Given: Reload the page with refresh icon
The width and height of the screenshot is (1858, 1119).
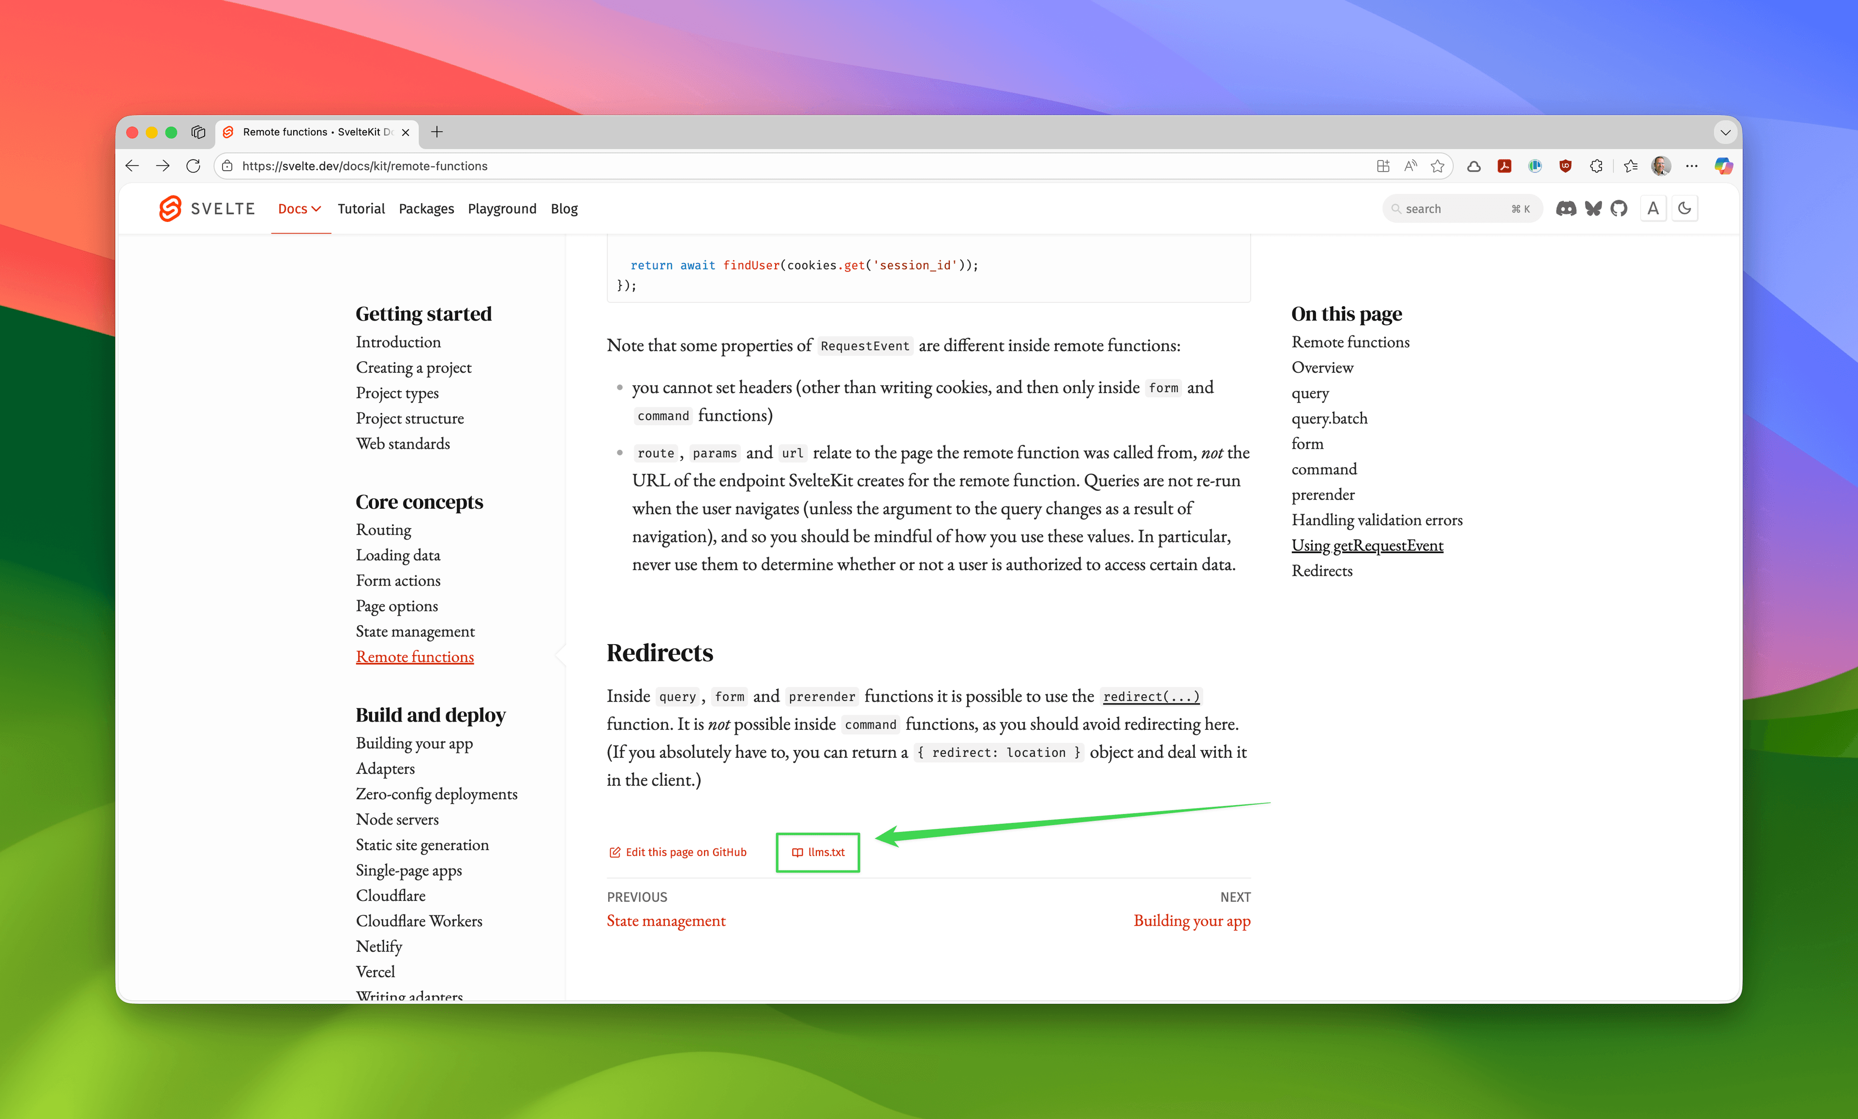Looking at the screenshot, I should [x=194, y=166].
